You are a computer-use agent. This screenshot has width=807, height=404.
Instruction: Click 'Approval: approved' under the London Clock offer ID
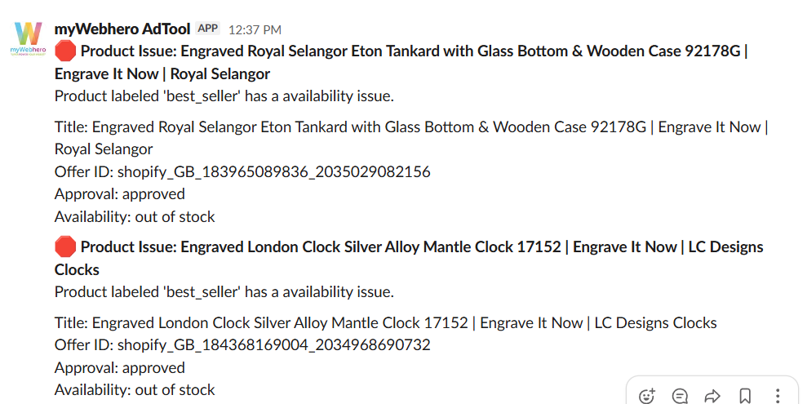pos(120,367)
